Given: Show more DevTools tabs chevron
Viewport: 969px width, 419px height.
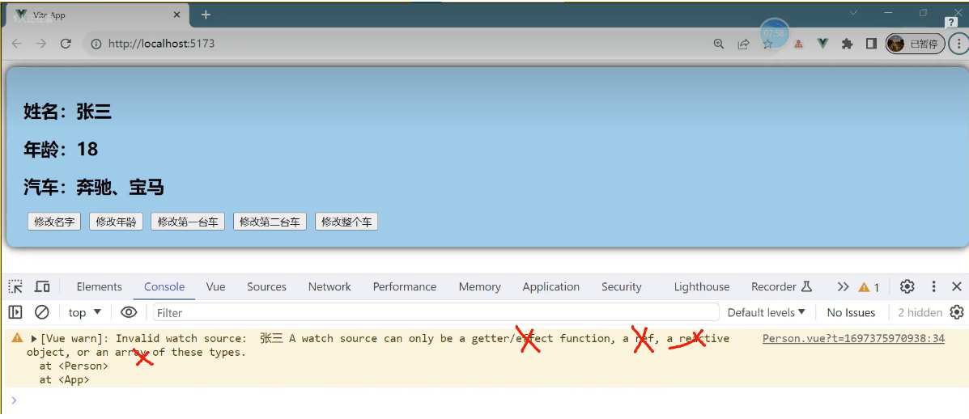Looking at the screenshot, I should click(843, 287).
